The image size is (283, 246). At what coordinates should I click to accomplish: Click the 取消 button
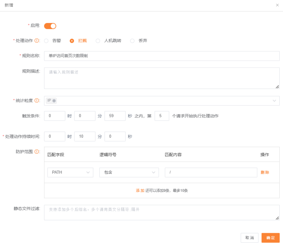pyautogui.click(x=249, y=238)
